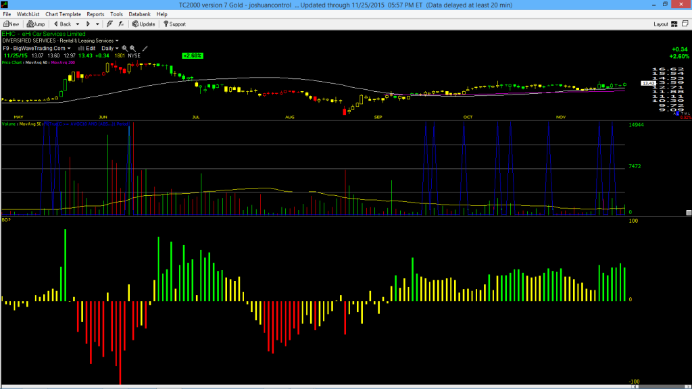Open the Daily timeframe dropdown
The height and width of the screenshot is (389, 692).
pyautogui.click(x=110, y=49)
